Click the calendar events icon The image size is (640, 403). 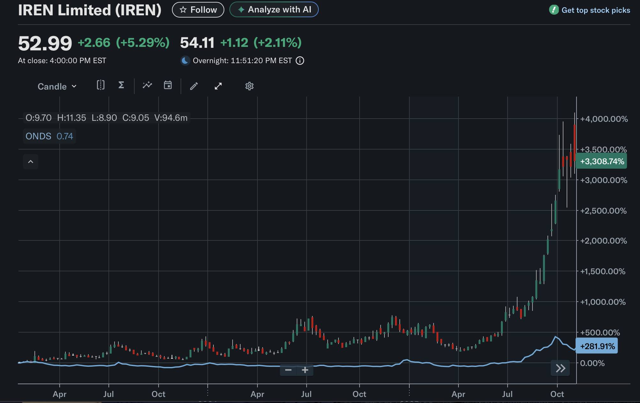pyautogui.click(x=168, y=85)
